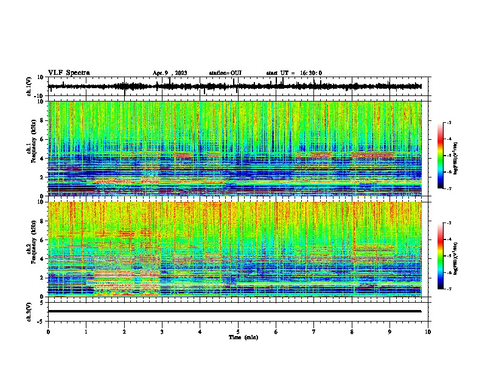
Task: Click the "6" kHz tick on ch.2 spectrogram axis
Action: [42, 240]
